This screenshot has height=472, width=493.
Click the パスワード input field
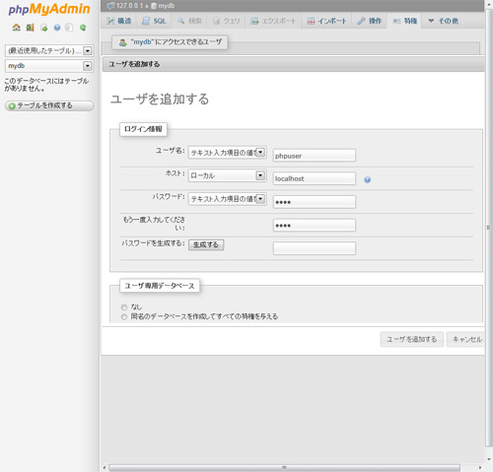pyautogui.click(x=315, y=202)
